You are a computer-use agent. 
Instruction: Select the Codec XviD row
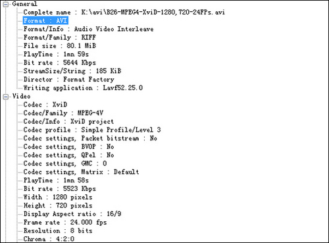pyautogui.click(x=45, y=105)
